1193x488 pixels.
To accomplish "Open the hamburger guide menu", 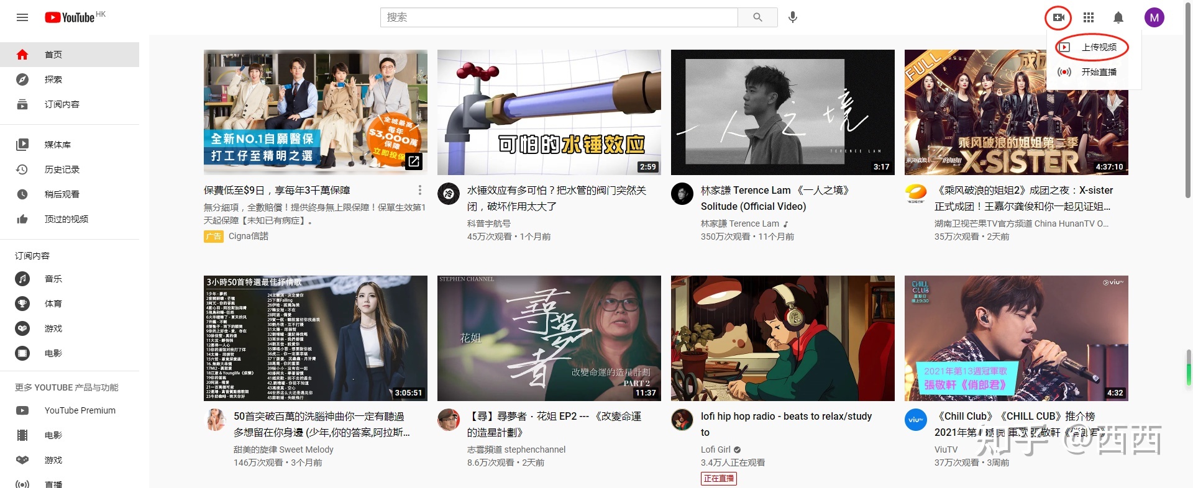I will click(22, 17).
